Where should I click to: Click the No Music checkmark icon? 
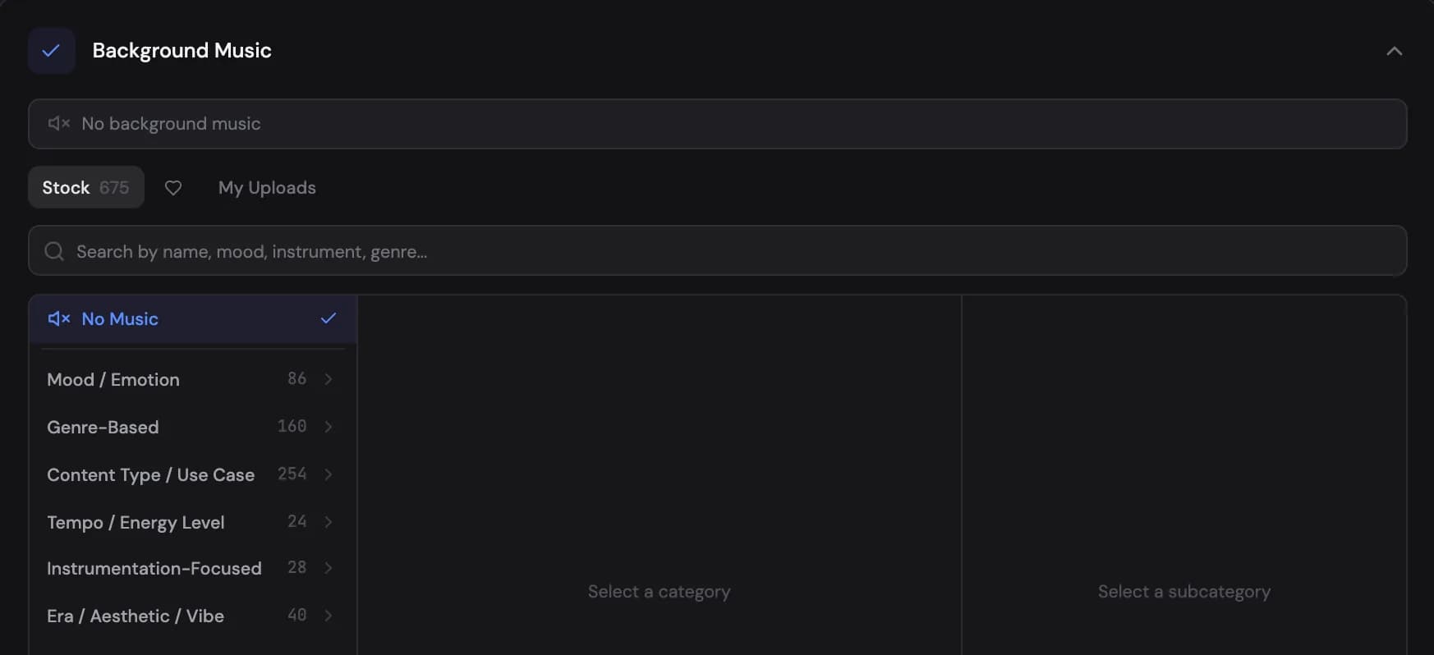click(x=329, y=318)
